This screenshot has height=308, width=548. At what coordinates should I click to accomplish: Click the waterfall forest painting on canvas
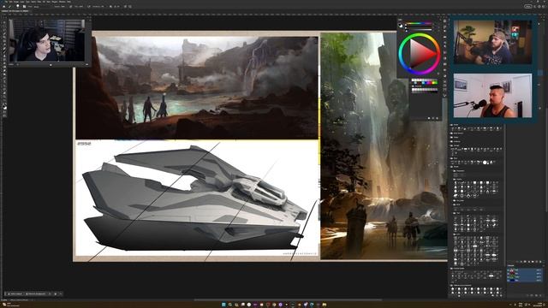[x=384, y=145]
